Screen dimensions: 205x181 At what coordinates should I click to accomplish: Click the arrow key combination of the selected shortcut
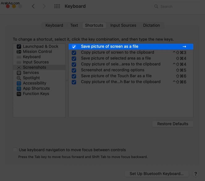pos(184,46)
